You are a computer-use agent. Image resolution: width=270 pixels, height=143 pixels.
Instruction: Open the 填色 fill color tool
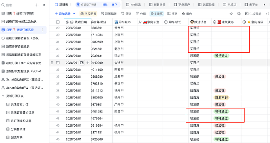click(187, 14)
